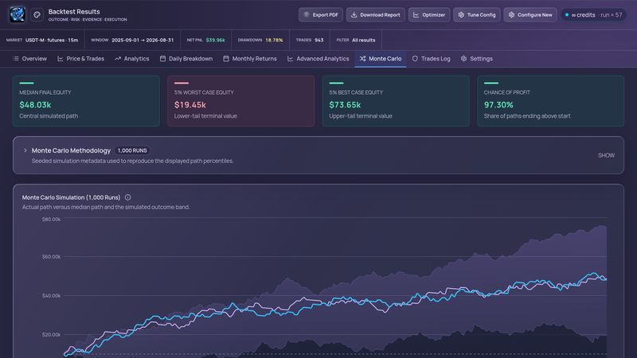The width and height of the screenshot is (637, 358).
Task: Click the Price & Trades chart icon
Action: coord(61,59)
